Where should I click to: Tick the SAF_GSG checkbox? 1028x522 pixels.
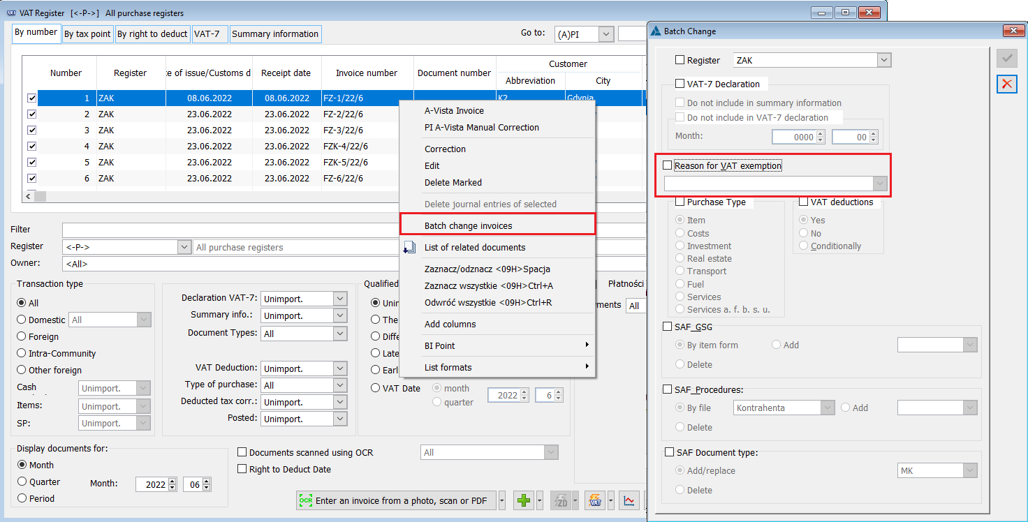click(668, 326)
